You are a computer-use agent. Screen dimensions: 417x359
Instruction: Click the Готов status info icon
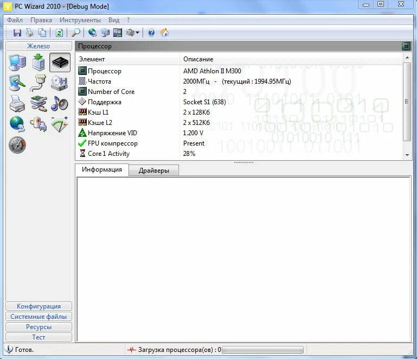[9, 349]
